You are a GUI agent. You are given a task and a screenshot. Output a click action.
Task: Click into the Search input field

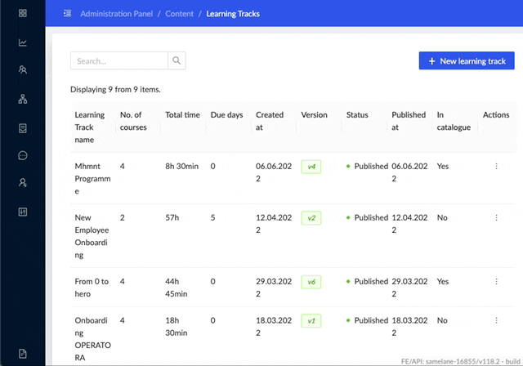tap(119, 60)
